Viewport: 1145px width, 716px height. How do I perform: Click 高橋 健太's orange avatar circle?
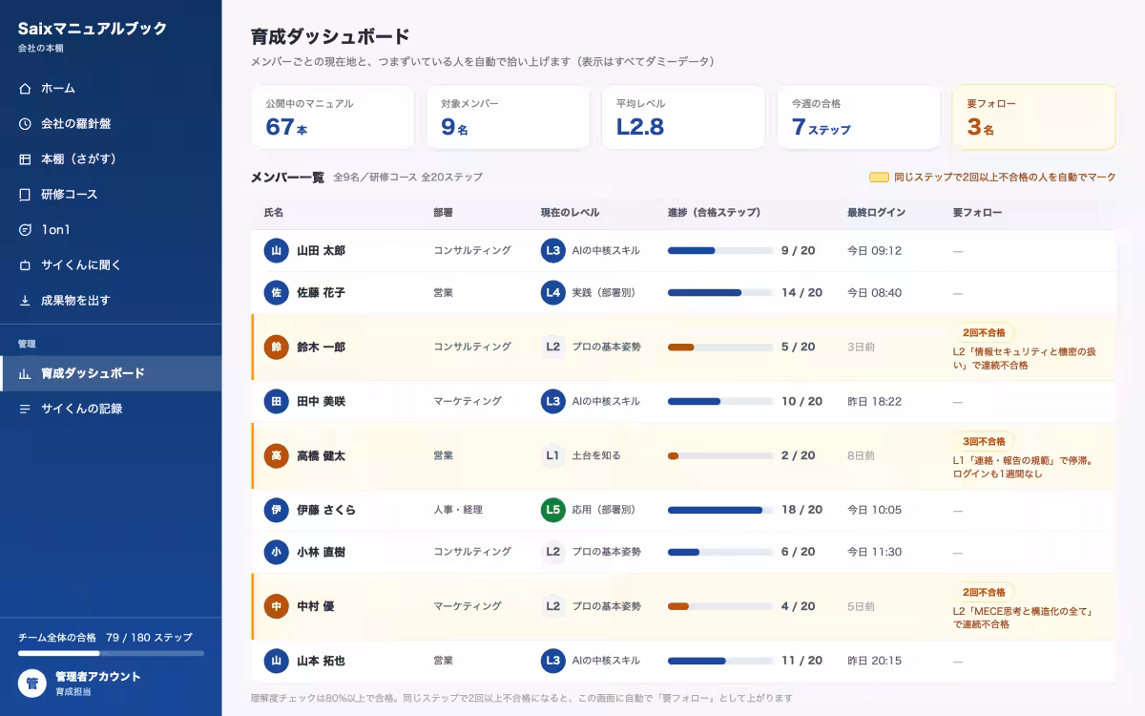pos(276,456)
